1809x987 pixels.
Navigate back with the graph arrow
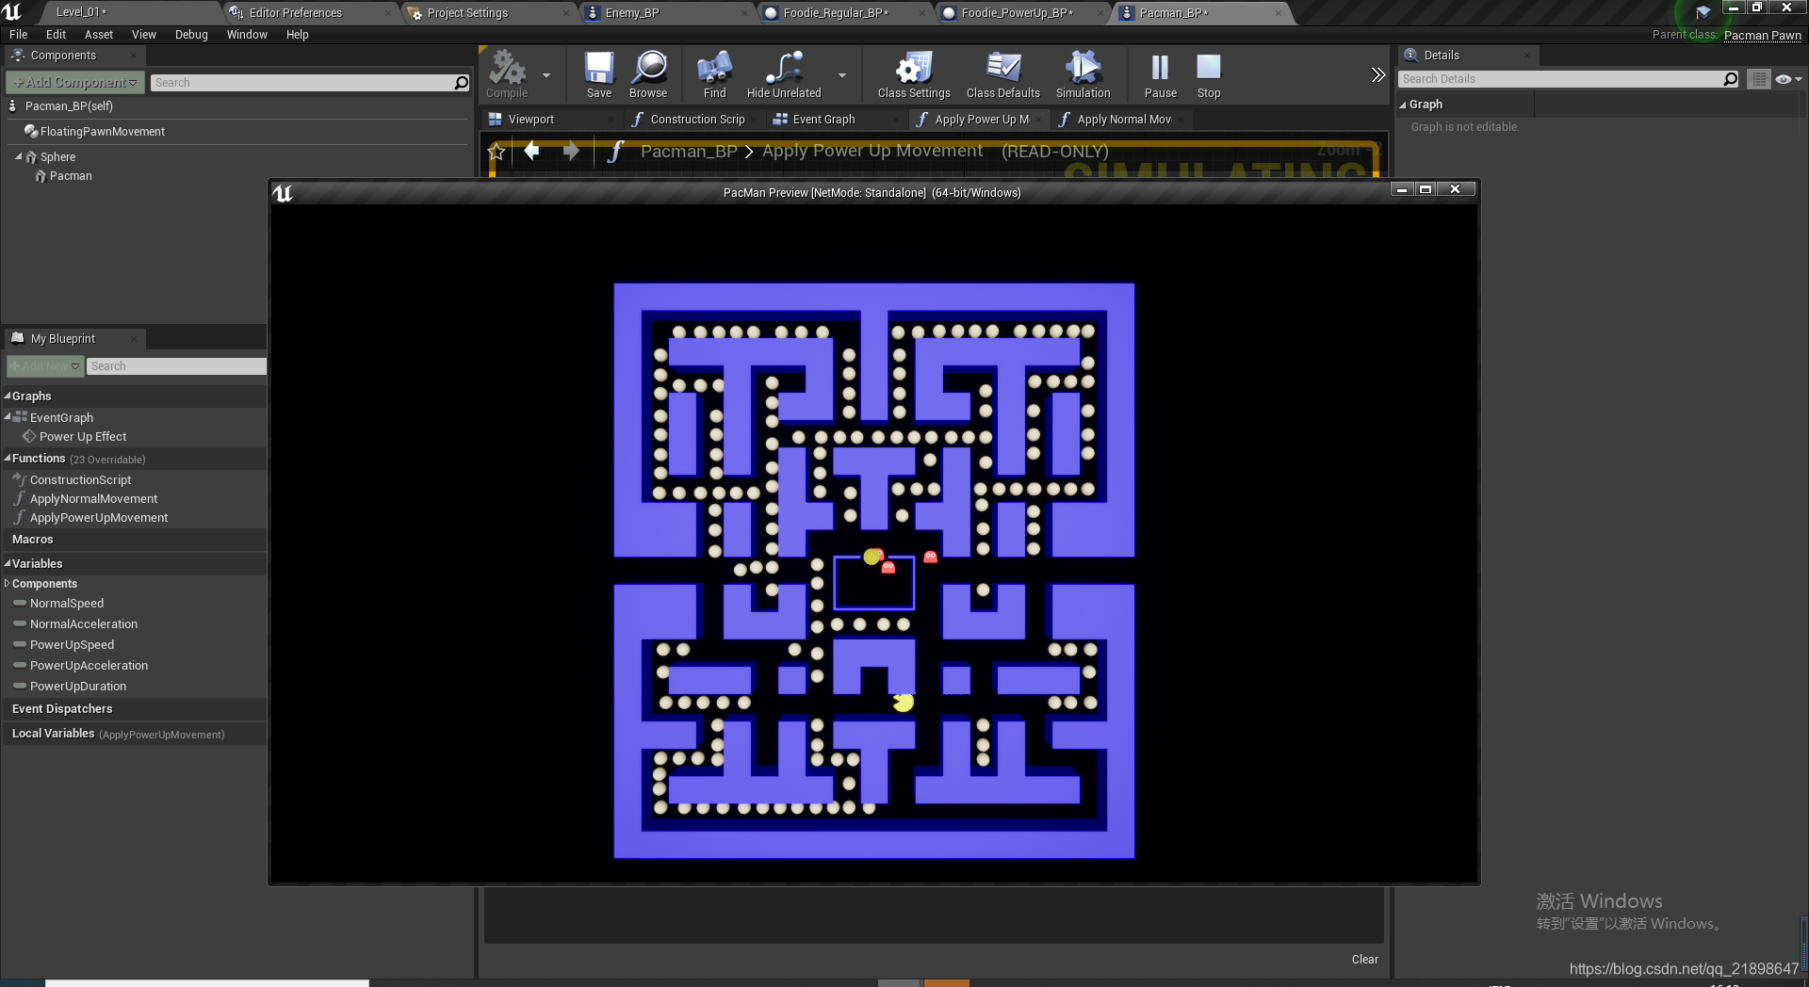531,151
